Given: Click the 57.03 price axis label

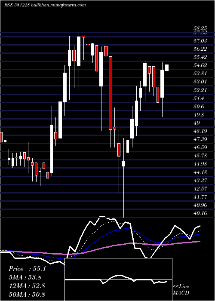Looking at the screenshot, I should coord(200,41).
